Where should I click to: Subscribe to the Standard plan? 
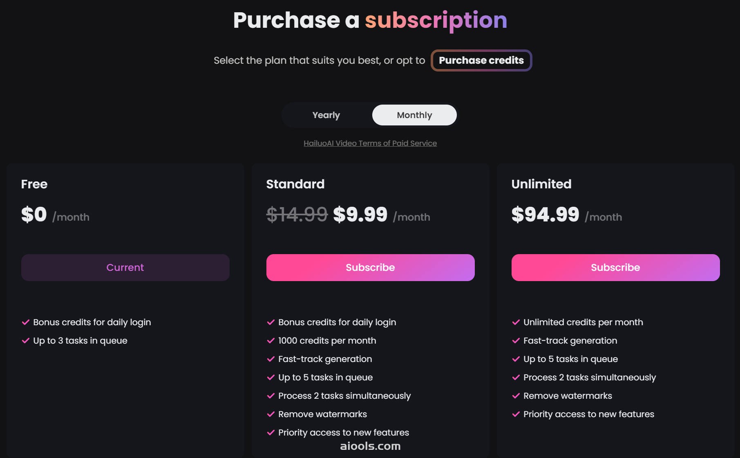pyautogui.click(x=370, y=268)
